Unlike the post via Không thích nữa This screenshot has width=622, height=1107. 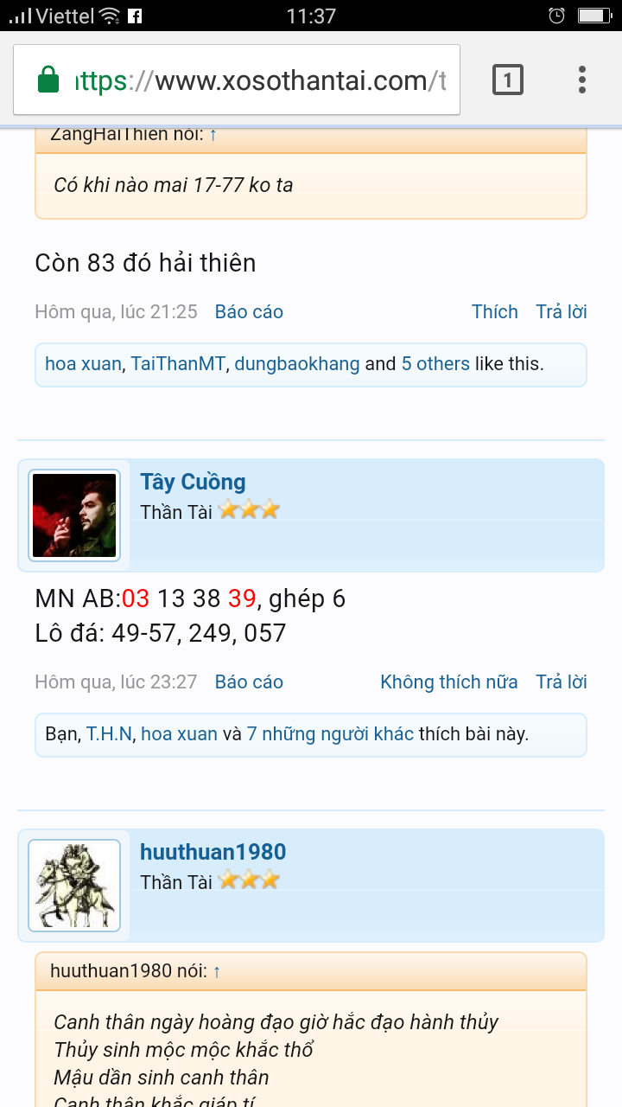(449, 682)
